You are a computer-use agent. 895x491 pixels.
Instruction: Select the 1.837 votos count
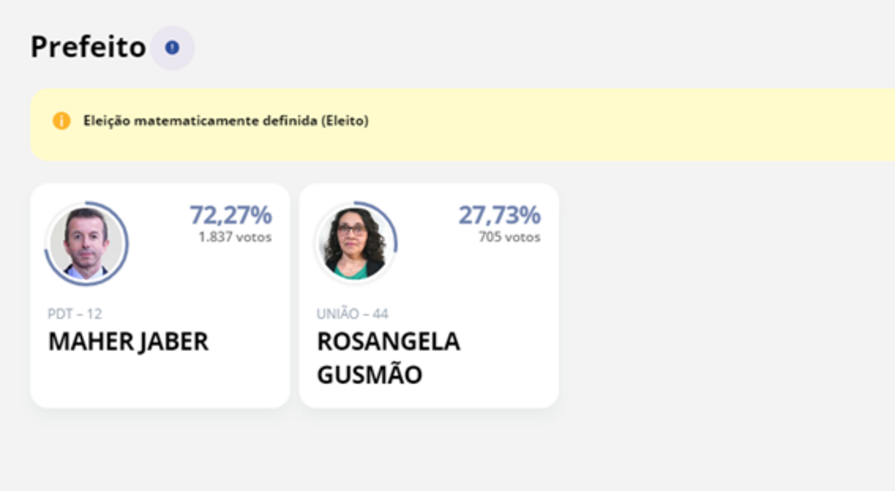[234, 237]
